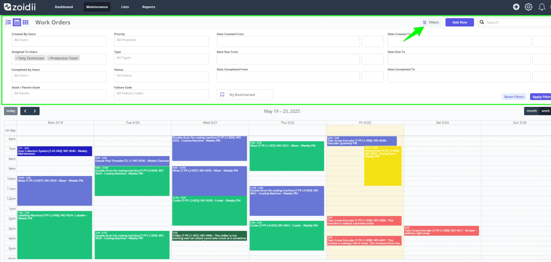Switch calendar to month view
551x262 pixels.
pos(531,111)
